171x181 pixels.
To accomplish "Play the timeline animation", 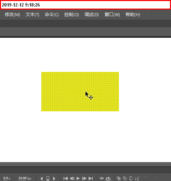I will (78, 179).
